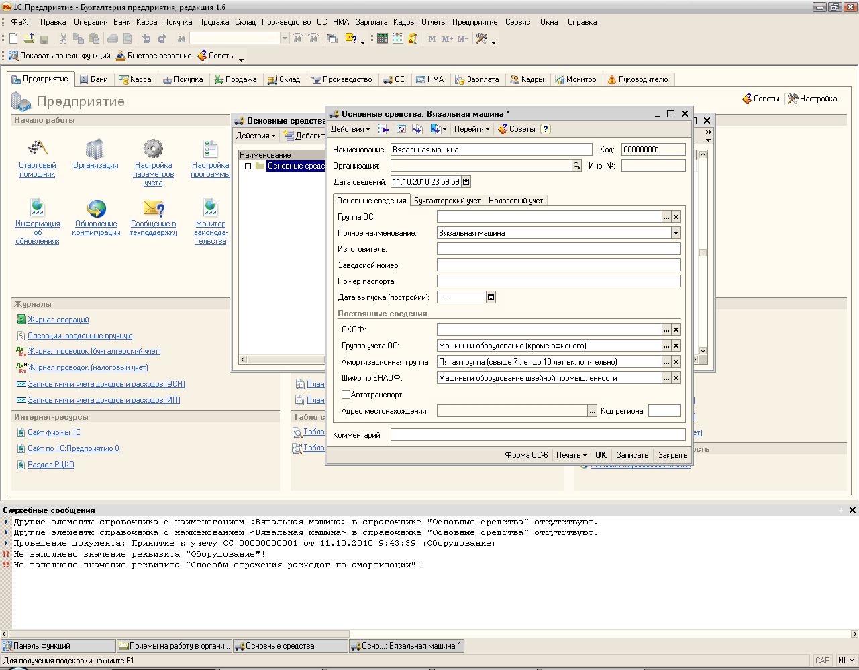Open the search combo box dropdown in the main toolbar
This screenshot has height=670, width=859.
[x=285, y=39]
